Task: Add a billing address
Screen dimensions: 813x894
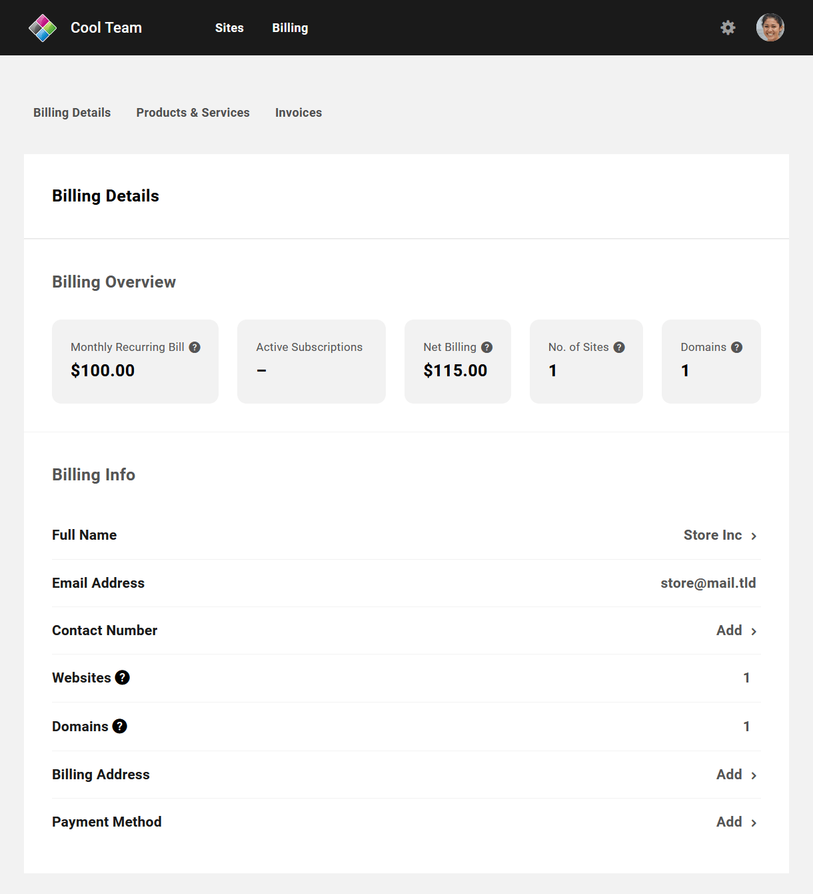Action: pos(728,775)
